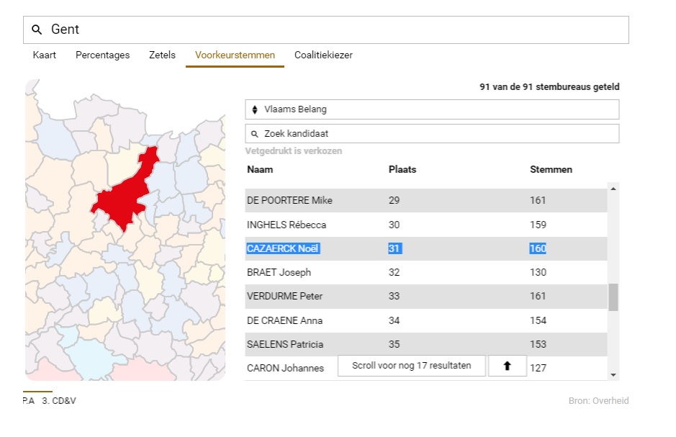676x437 pixels.
Task: Focus the Zoek kandidaat input
Action: click(x=432, y=134)
